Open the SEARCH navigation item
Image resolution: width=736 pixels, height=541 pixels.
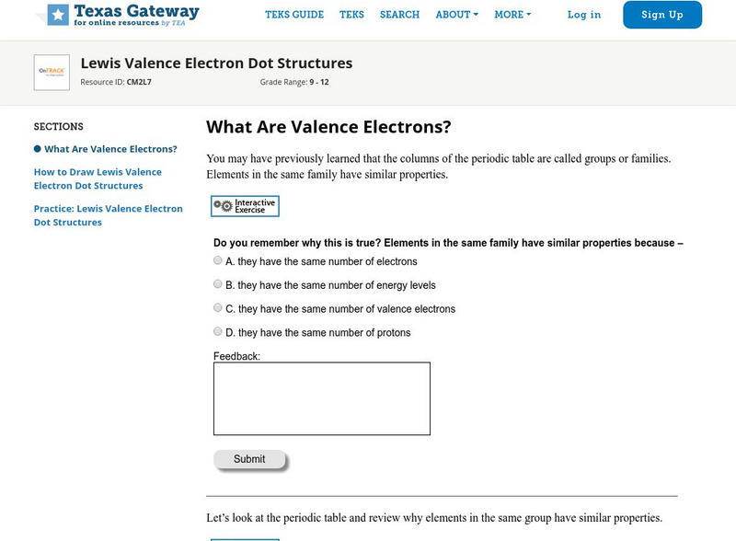pos(399,15)
